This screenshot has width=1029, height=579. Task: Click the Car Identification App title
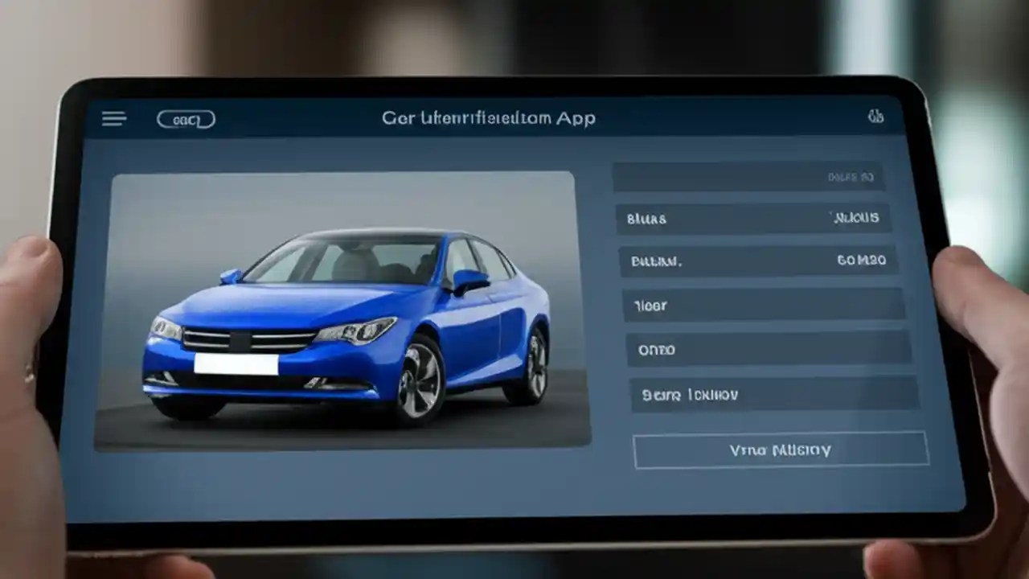pos(486,117)
